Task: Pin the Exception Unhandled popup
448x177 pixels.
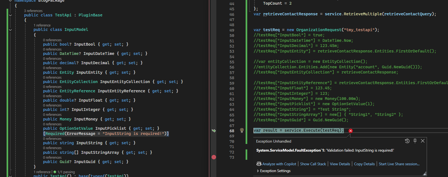Action: pyautogui.click(x=415, y=141)
